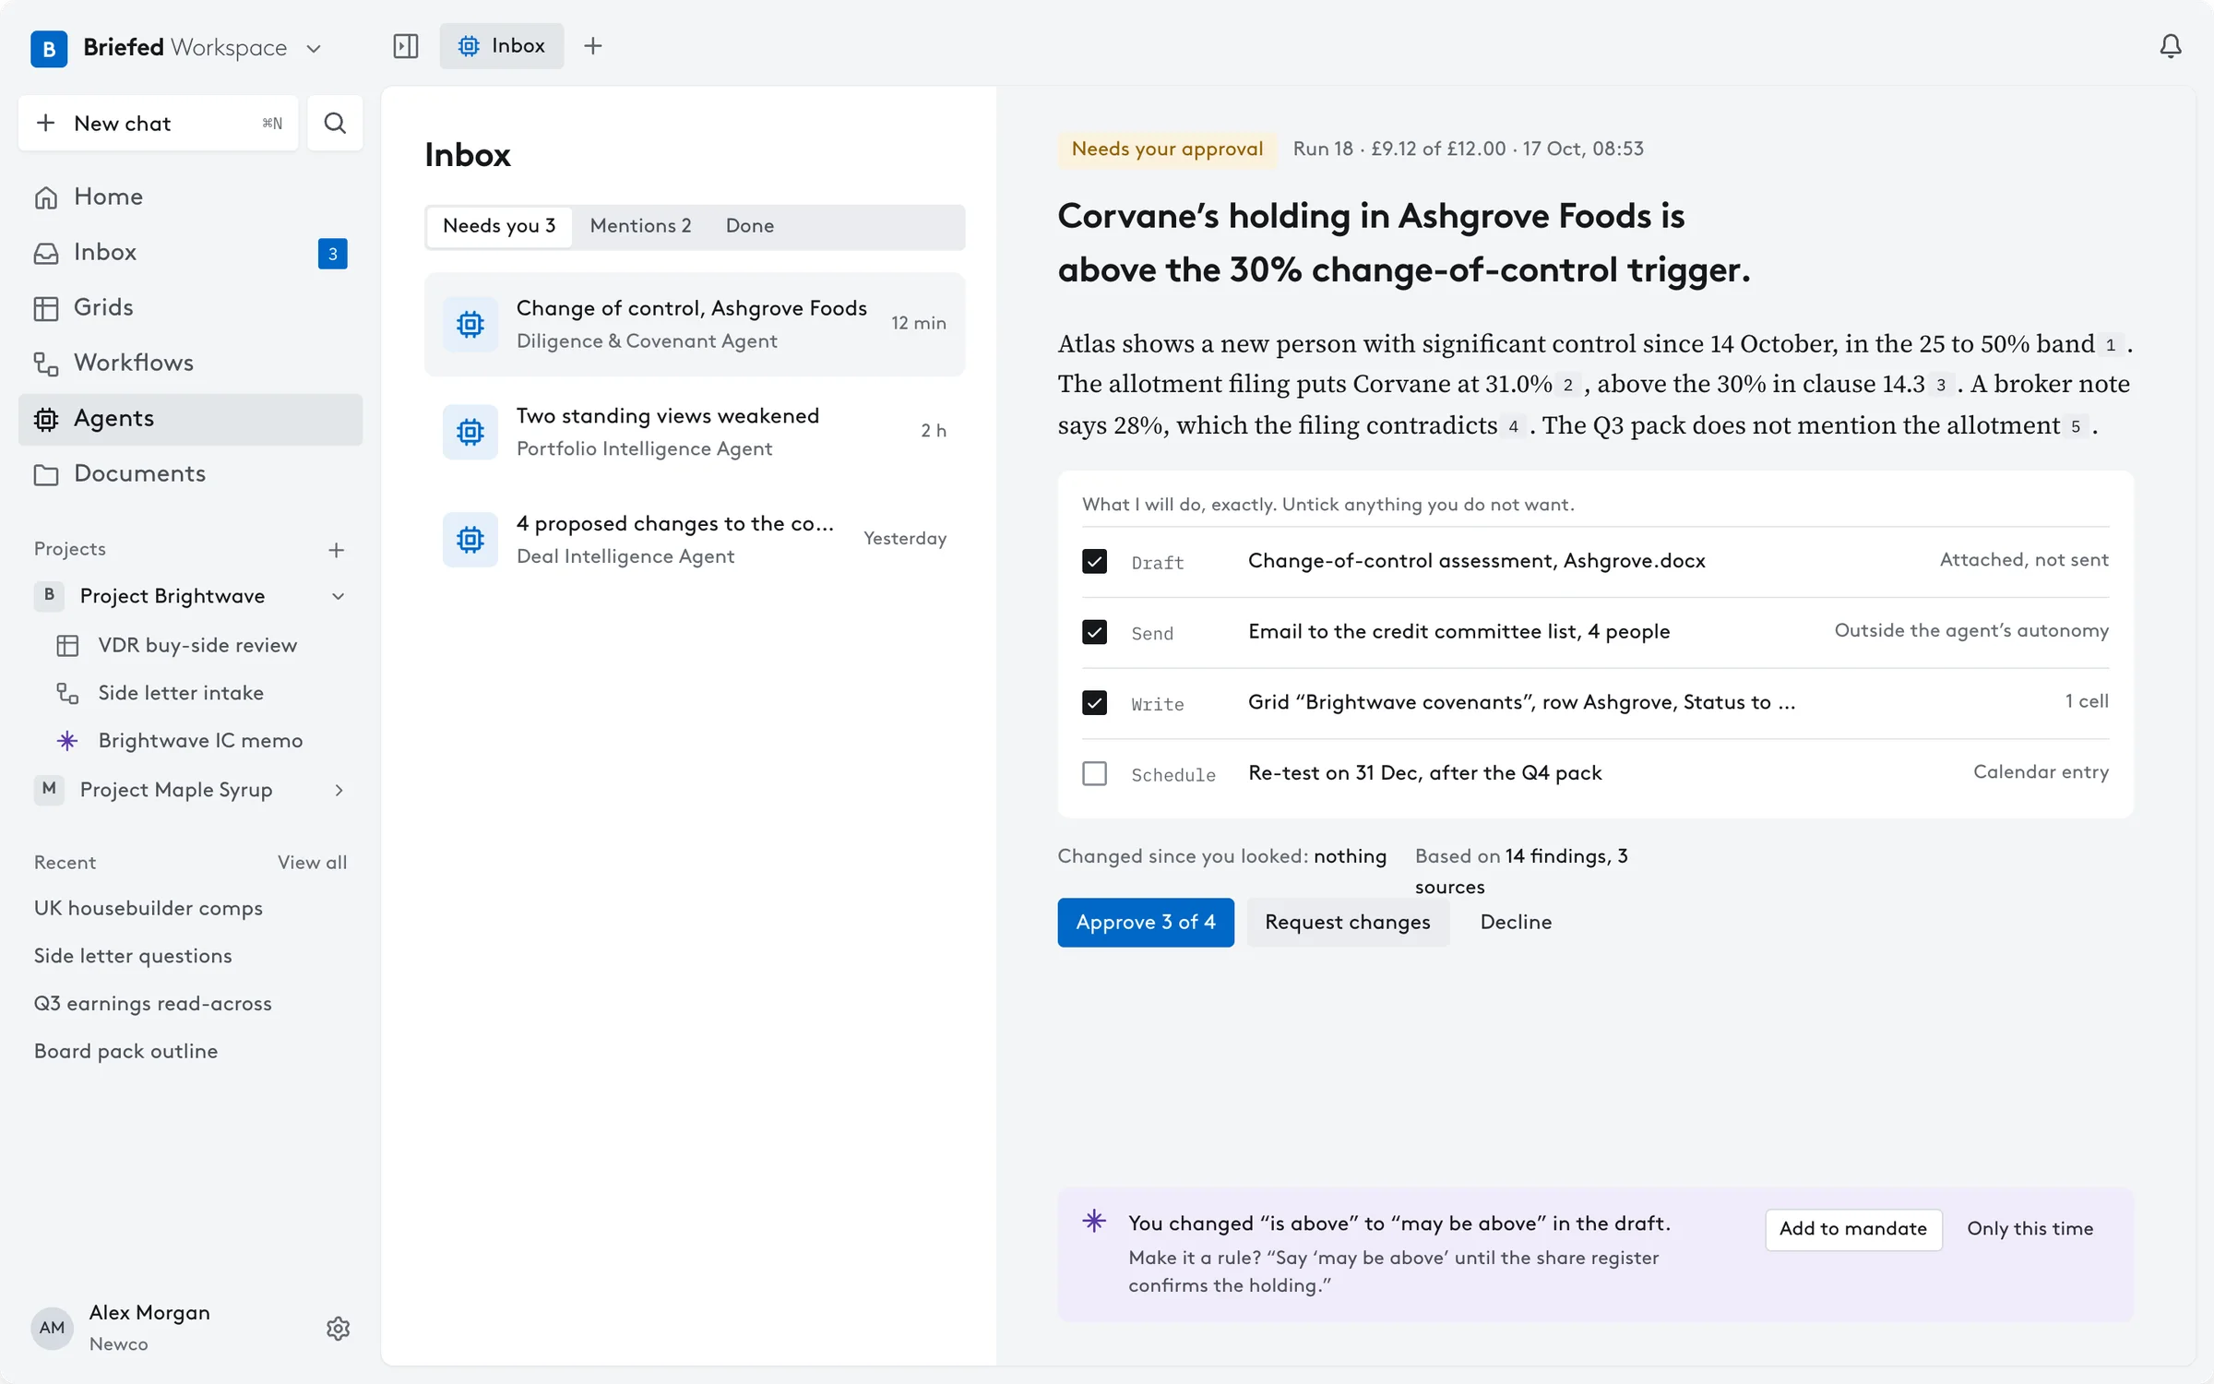Open notifications bell
The width and height of the screenshot is (2214, 1384).
coord(2171,46)
